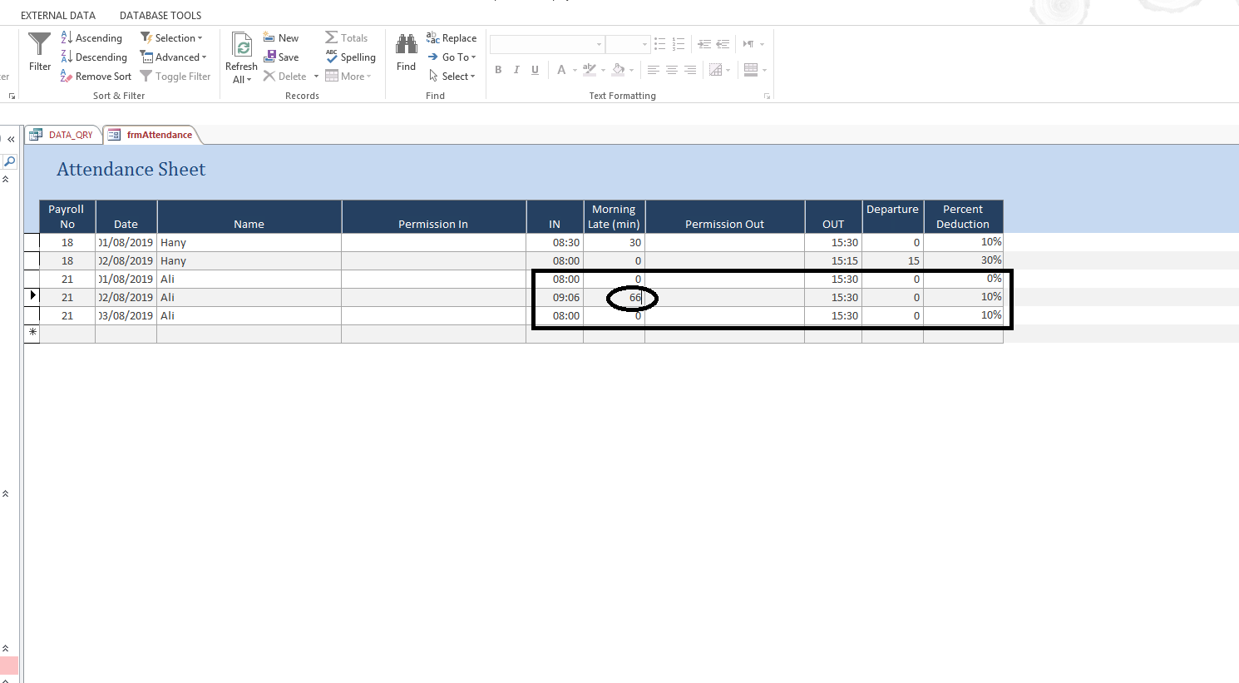Screen dimensions: 1239x683
Task: Align text left
Action: 654,70
